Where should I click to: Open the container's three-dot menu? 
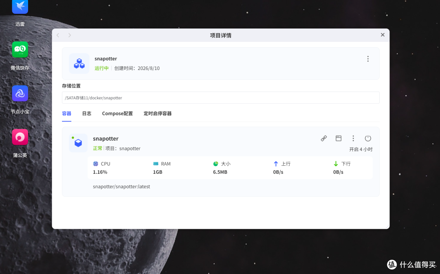click(x=353, y=138)
